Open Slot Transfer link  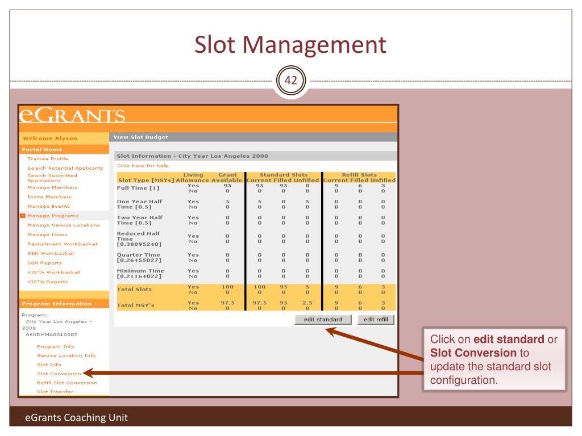pos(55,392)
